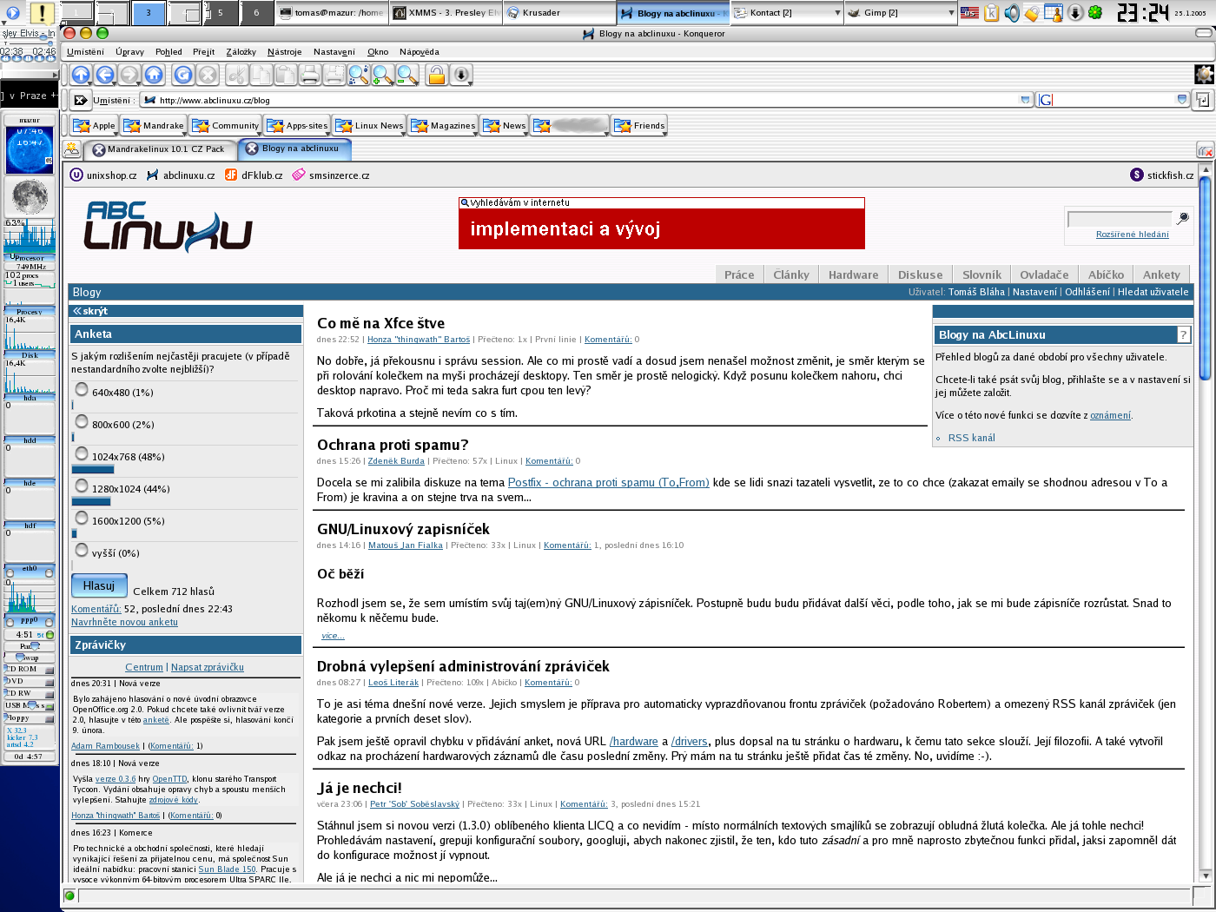The height and width of the screenshot is (912, 1216).
Task: Click into the ABC Linuxu site search field
Action: (x=1120, y=219)
